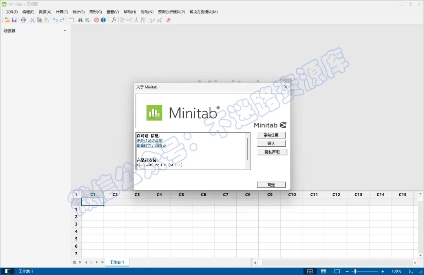Viewport: 424px width, 275px height.
Task: Click the Copy icon in toolbar
Action: point(39,20)
